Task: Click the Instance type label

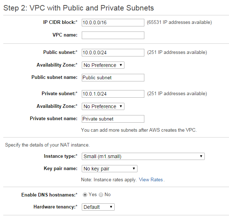Action: tap(60, 156)
